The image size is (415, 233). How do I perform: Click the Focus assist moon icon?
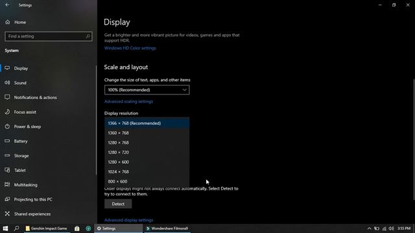click(7, 111)
